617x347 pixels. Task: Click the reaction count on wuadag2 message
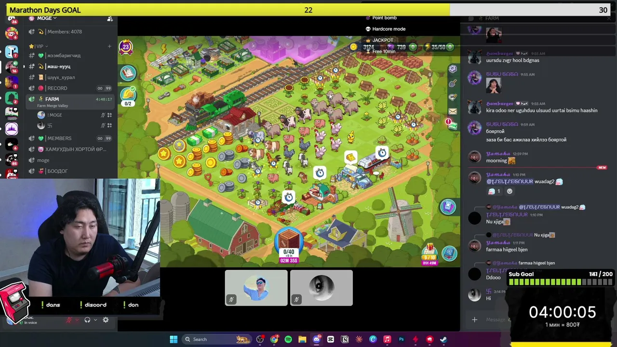click(x=495, y=191)
